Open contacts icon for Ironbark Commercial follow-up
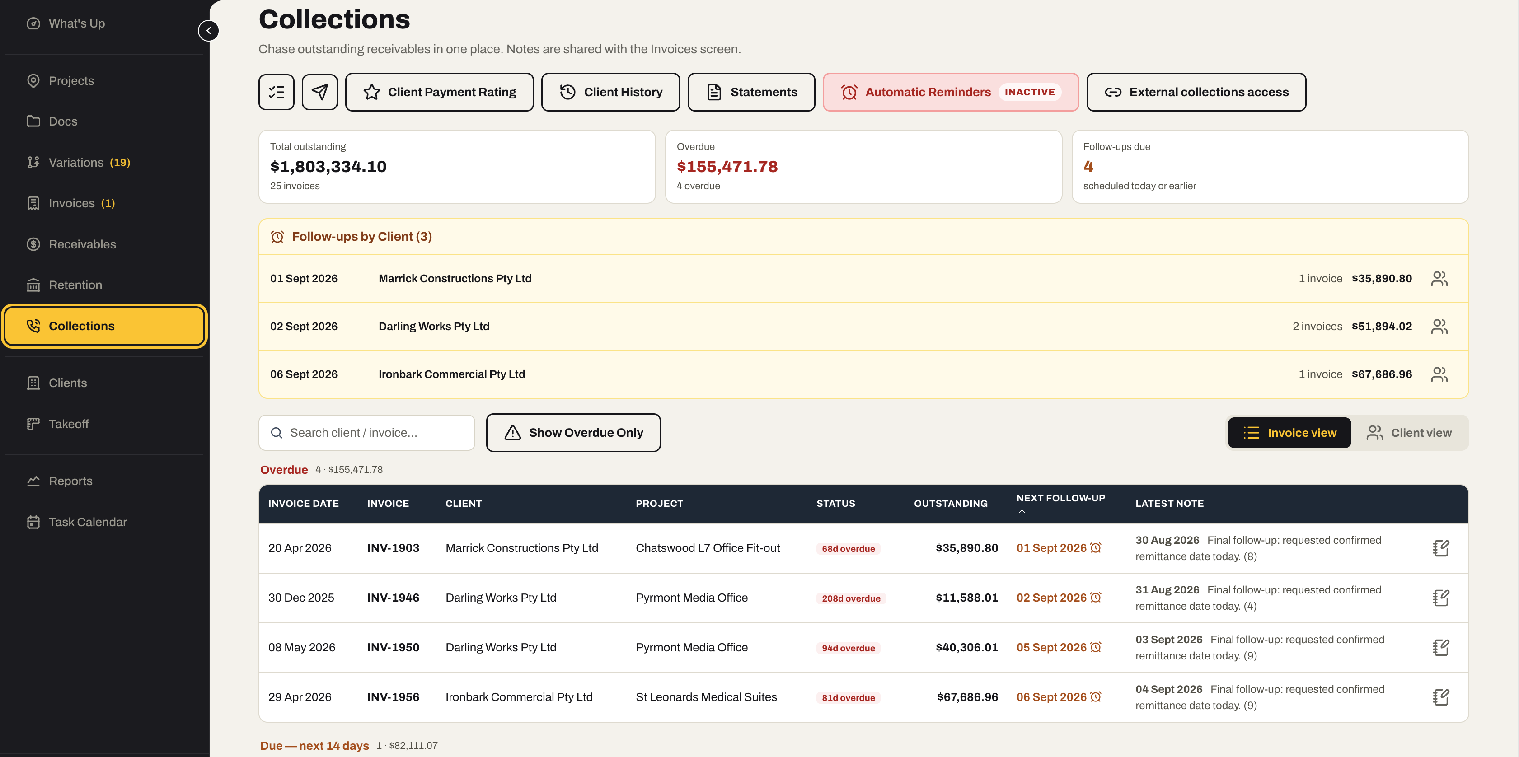This screenshot has height=757, width=1519. click(x=1439, y=374)
